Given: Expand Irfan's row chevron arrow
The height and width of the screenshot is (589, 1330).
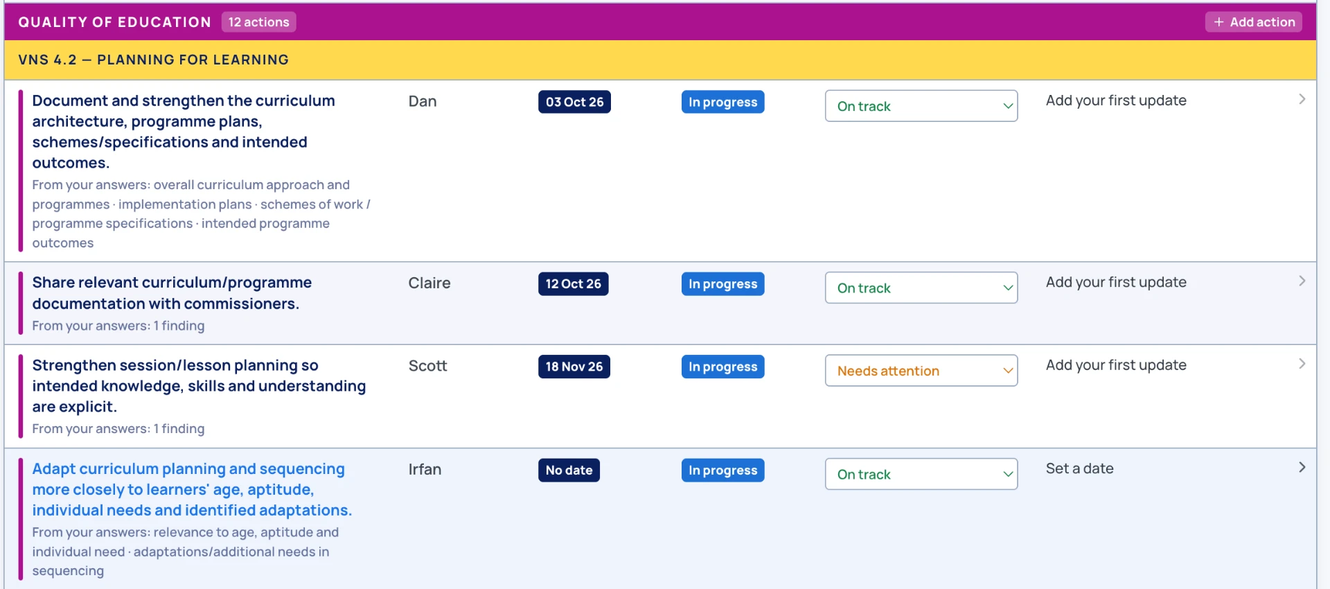Looking at the screenshot, I should point(1302,467).
